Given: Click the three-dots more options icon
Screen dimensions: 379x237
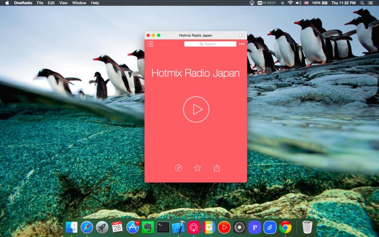Looking at the screenshot, I should point(242,44).
